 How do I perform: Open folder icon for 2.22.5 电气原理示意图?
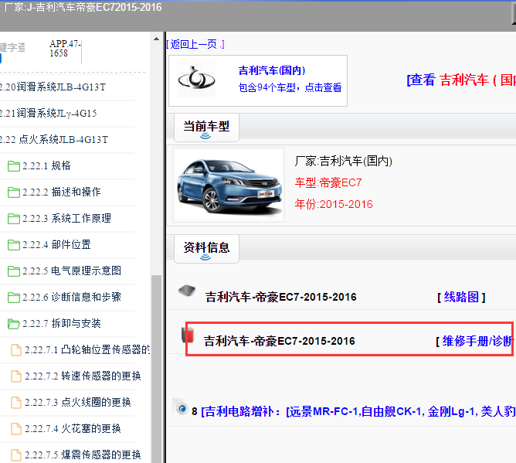click(13, 271)
